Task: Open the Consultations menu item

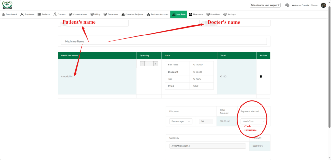Action: 78,14
